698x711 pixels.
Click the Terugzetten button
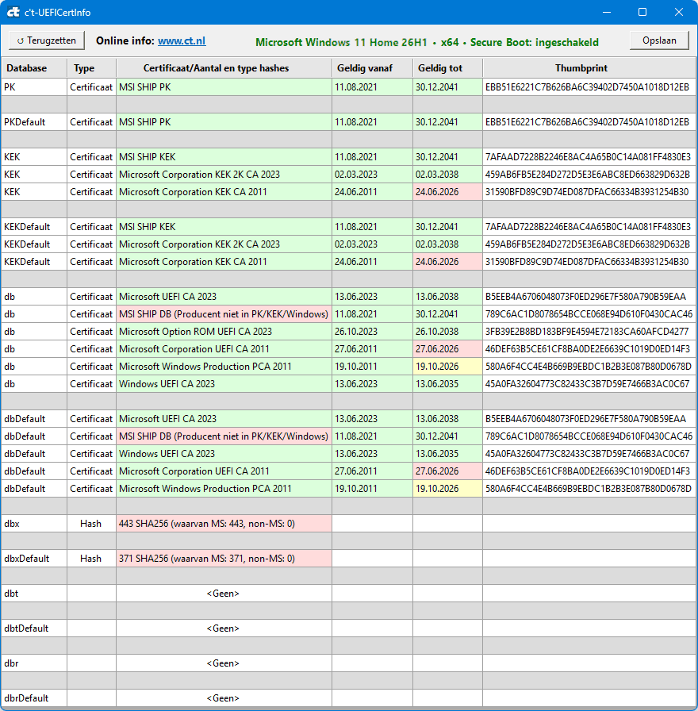click(x=47, y=40)
